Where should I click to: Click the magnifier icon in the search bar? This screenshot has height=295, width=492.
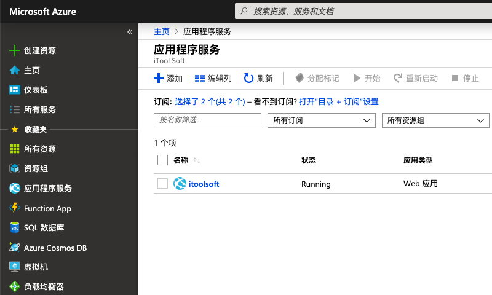coord(244,11)
